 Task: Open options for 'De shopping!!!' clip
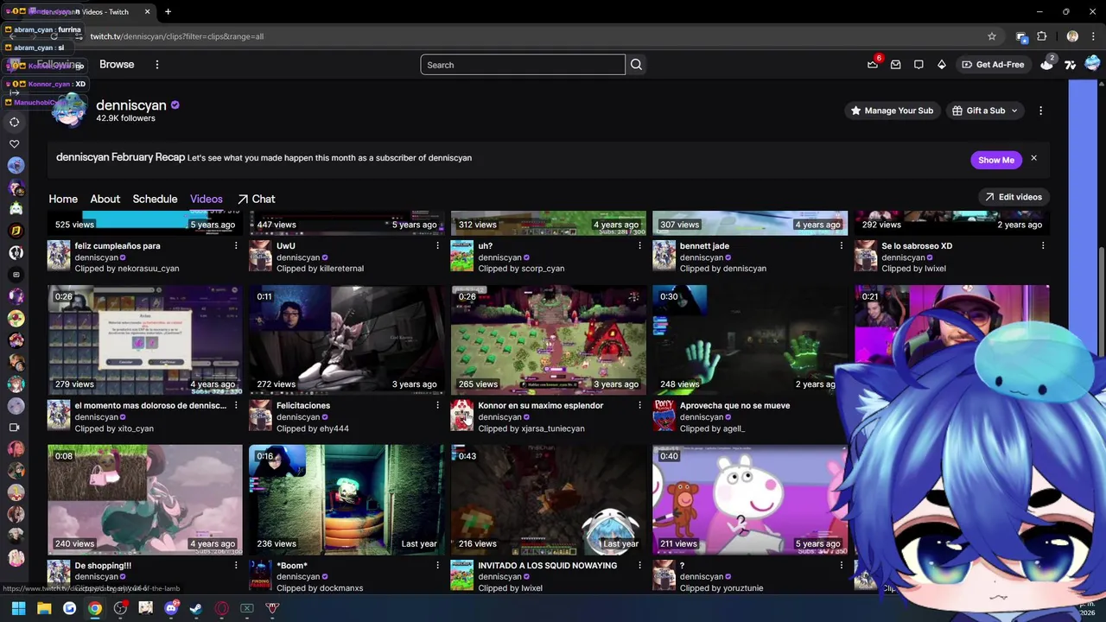point(236,566)
